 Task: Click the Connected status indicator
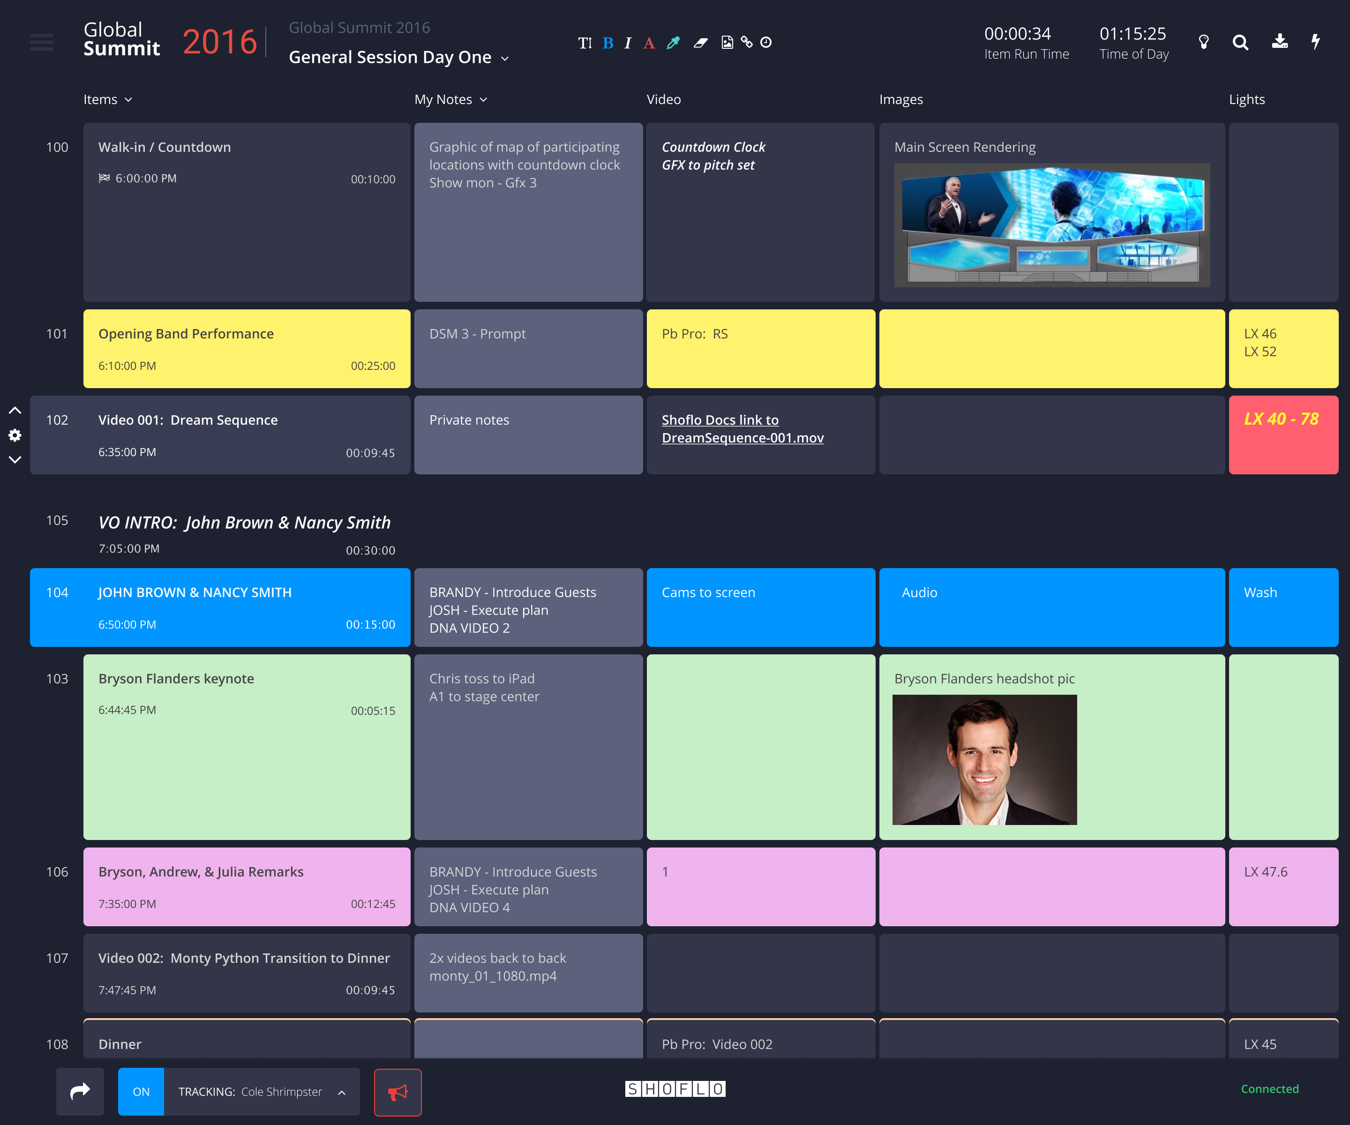click(1269, 1089)
